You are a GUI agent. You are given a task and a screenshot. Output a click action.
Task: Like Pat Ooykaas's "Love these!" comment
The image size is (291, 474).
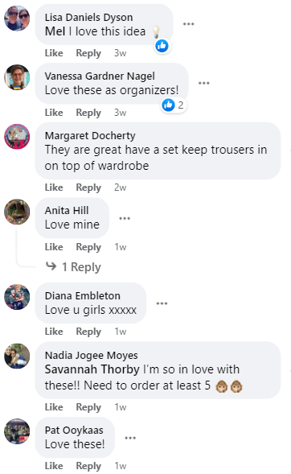[54, 466]
